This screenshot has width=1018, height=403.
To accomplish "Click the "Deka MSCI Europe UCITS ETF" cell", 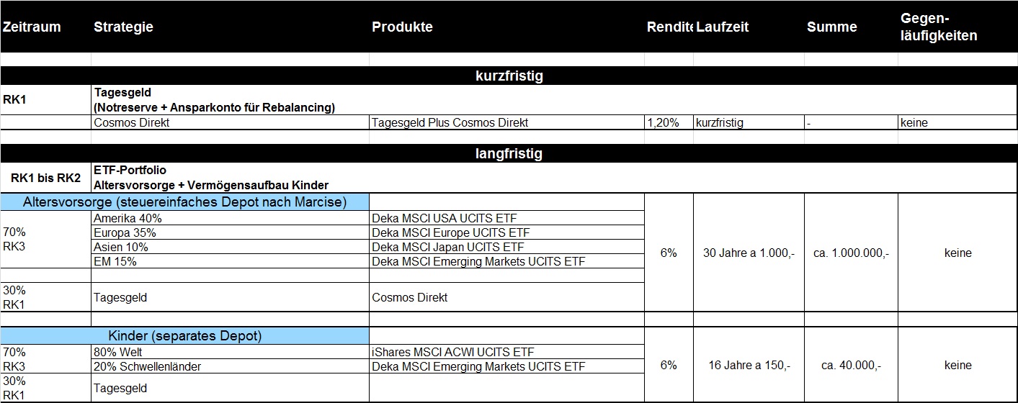I will [450, 232].
